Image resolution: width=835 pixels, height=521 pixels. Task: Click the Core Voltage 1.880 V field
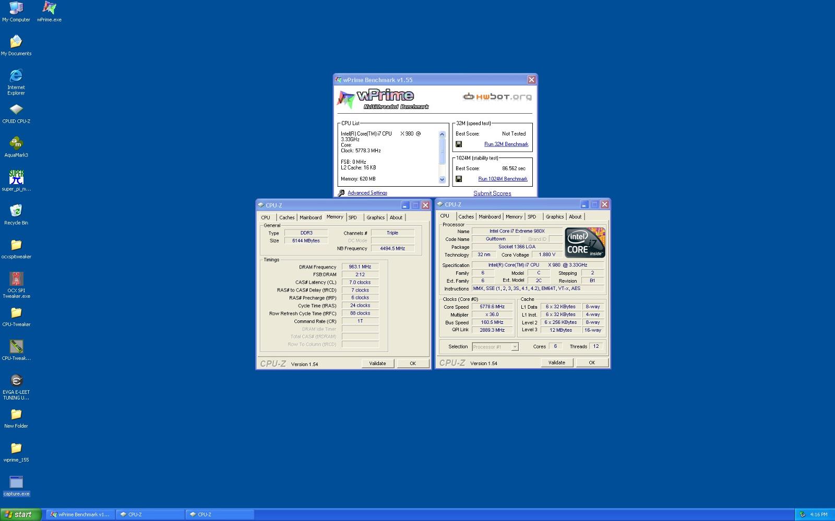click(547, 255)
